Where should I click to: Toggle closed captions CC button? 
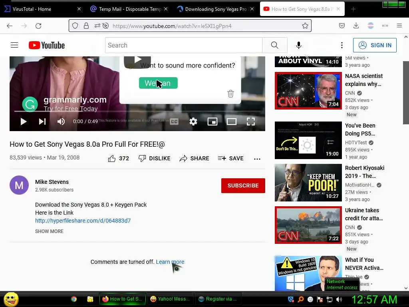174,122
